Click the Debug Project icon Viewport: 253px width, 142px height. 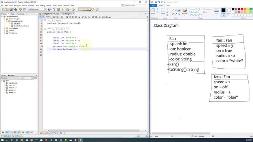pos(68,9)
